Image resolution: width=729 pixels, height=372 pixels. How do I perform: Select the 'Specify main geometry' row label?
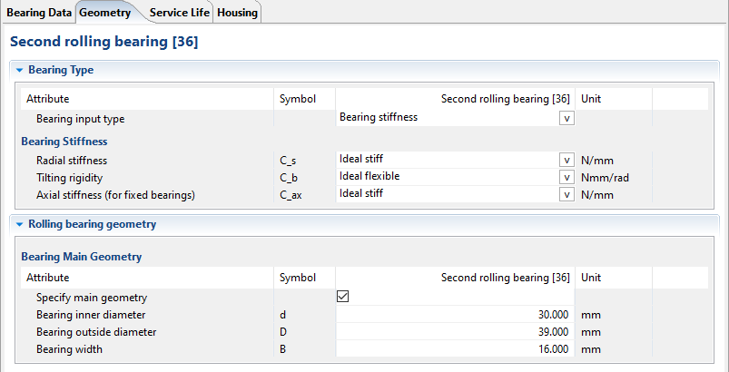[x=92, y=298]
